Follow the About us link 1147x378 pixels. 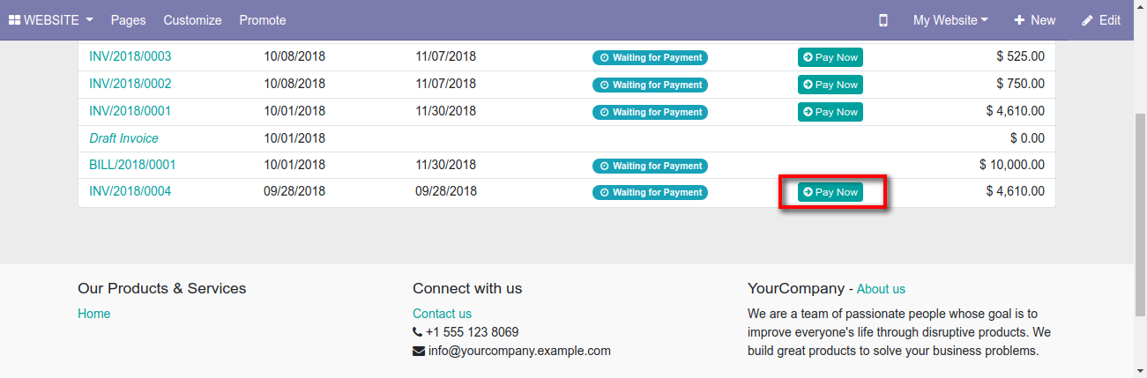[881, 289]
